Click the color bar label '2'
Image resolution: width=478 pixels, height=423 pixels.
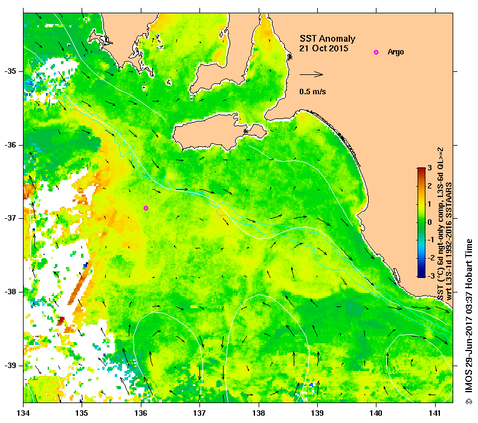click(x=430, y=186)
